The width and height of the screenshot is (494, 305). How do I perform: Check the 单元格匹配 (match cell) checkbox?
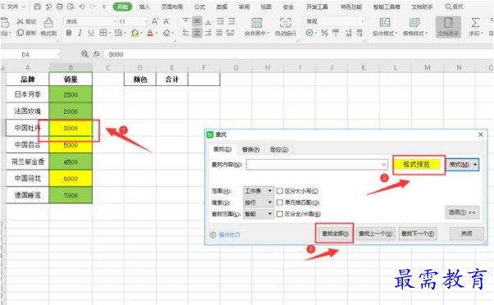click(x=280, y=203)
